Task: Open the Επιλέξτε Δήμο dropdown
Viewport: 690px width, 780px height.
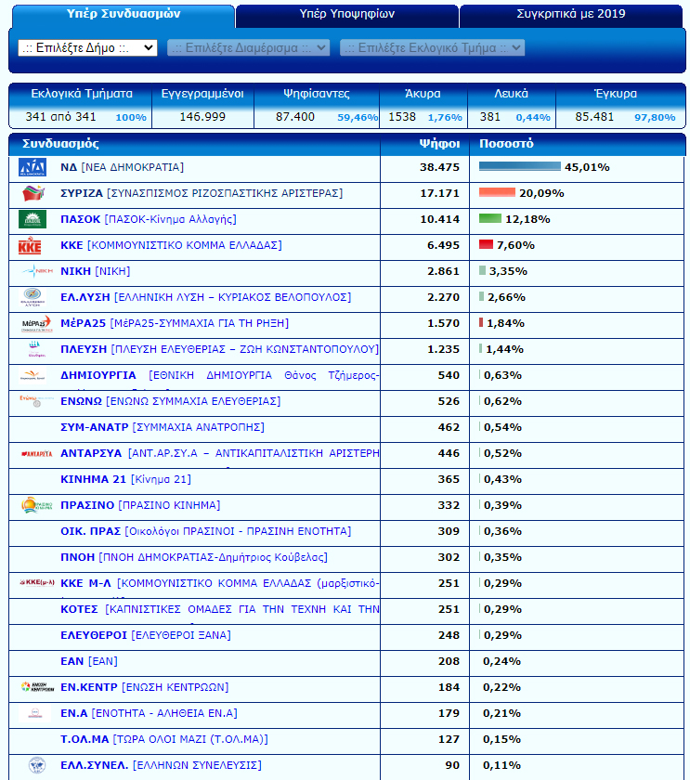Action: point(88,47)
